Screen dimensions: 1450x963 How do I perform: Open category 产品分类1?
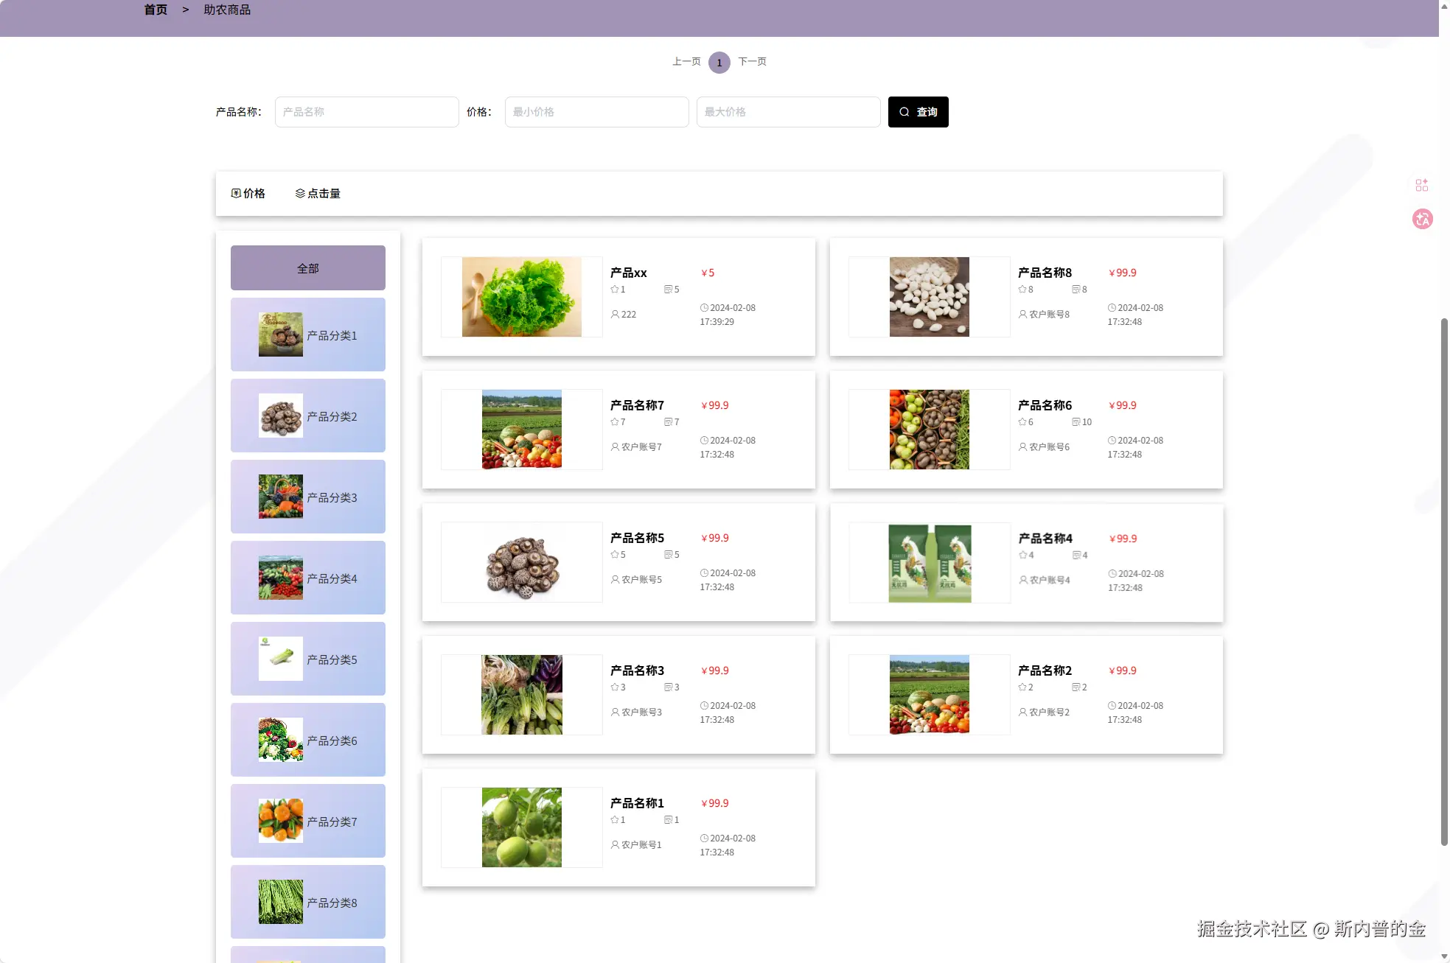307,335
